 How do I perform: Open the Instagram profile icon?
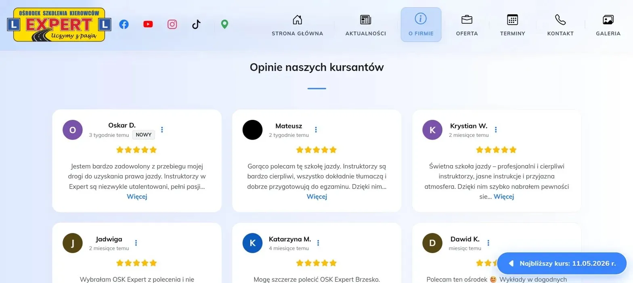point(172,24)
